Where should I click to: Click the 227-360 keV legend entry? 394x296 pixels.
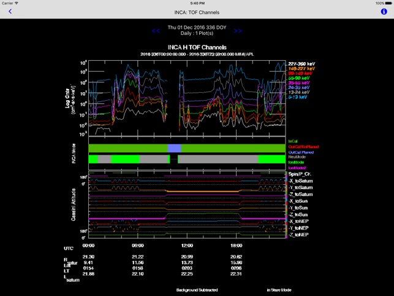pyautogui.click(x=302, y=62)
